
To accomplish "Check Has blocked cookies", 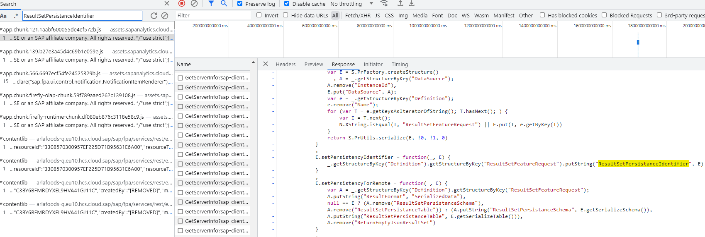I will point(542,15).
